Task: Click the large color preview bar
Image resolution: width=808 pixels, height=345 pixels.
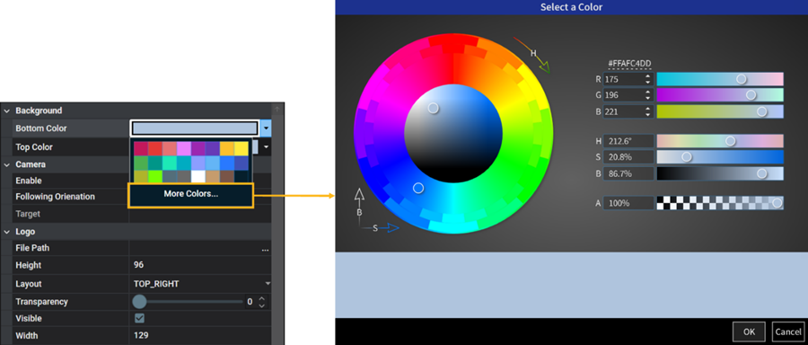Action: (572, 285)
